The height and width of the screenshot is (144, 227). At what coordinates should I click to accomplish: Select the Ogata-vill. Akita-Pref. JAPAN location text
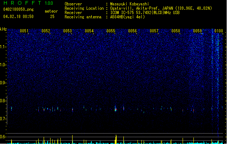click(161, 8)
